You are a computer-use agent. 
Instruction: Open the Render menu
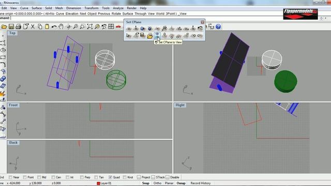[132, 8]
